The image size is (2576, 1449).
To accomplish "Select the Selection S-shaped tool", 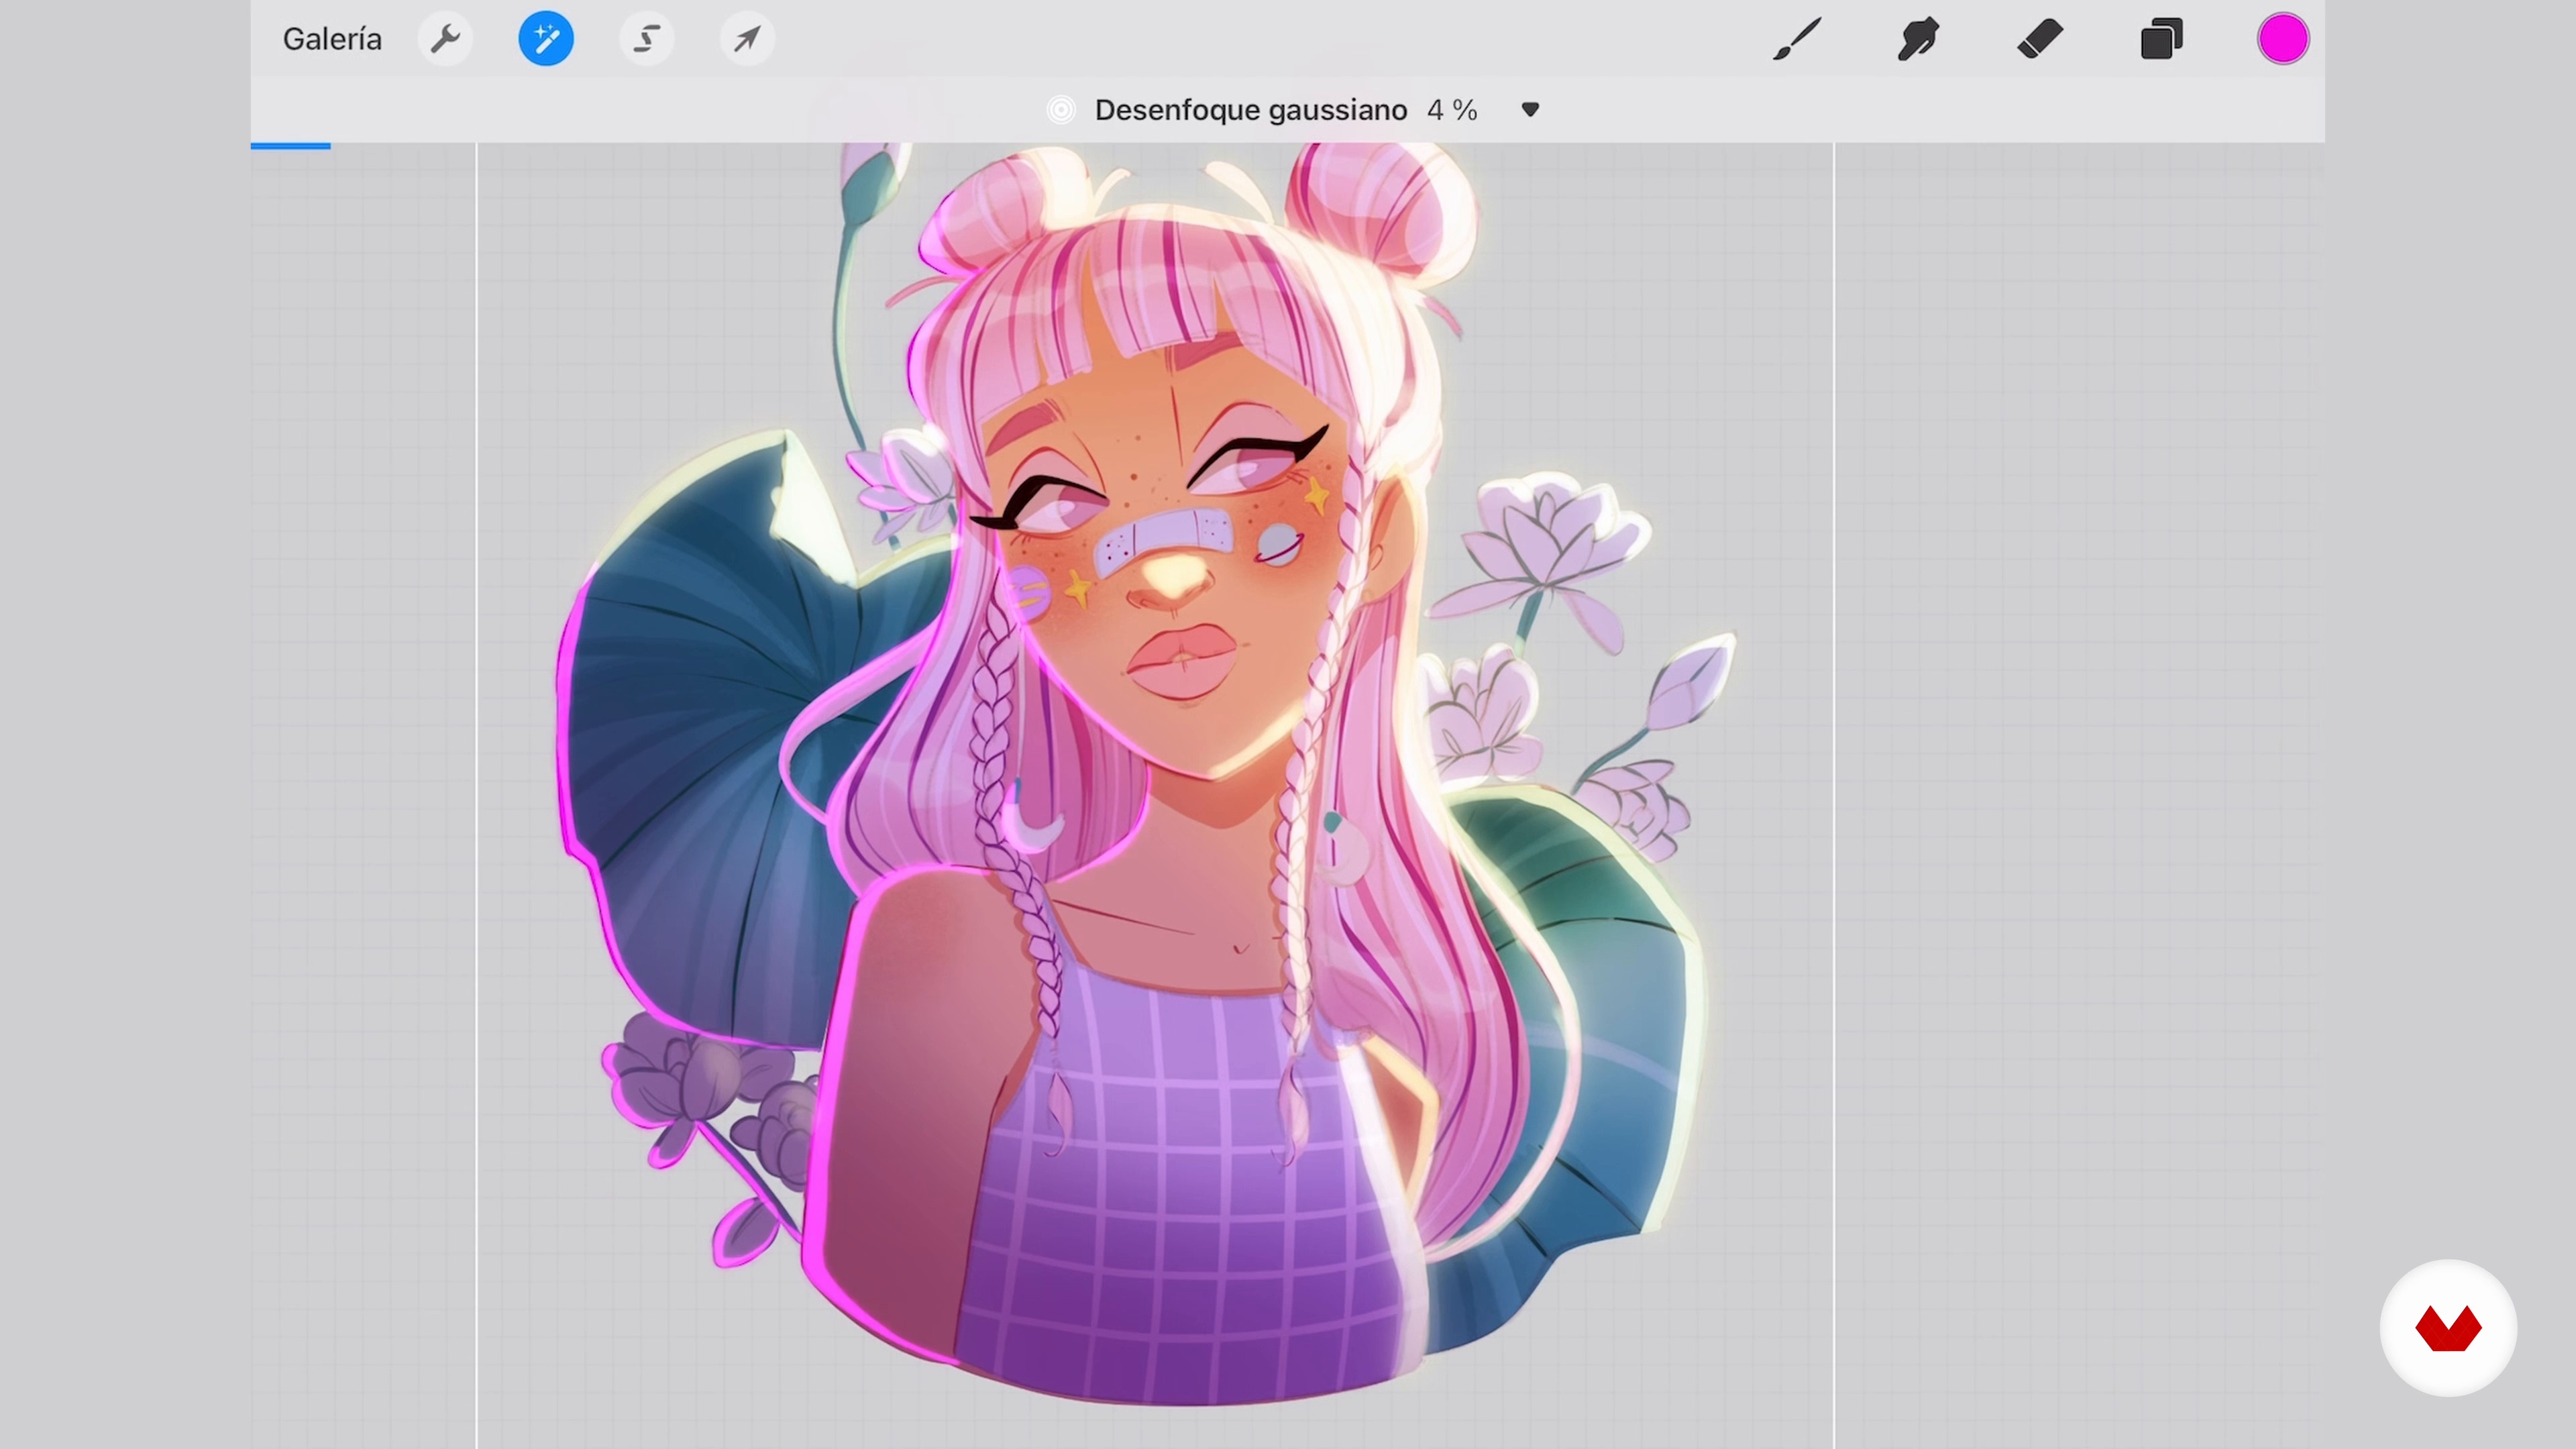I will click(x=647, y=39).
